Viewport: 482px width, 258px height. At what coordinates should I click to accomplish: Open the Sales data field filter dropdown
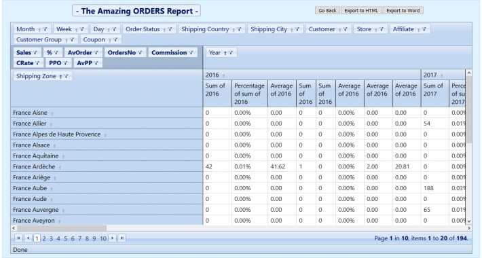pos(35,53)
